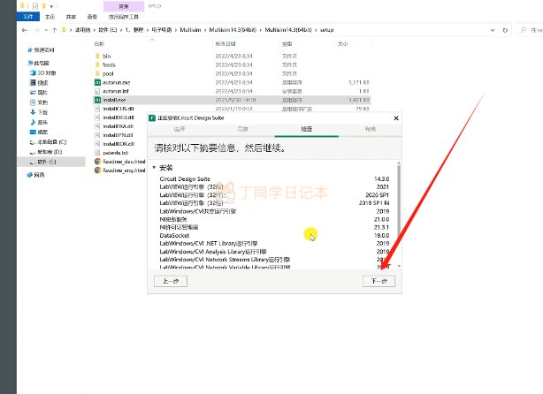Click the 下一步 button in installer

coord(379,281)
